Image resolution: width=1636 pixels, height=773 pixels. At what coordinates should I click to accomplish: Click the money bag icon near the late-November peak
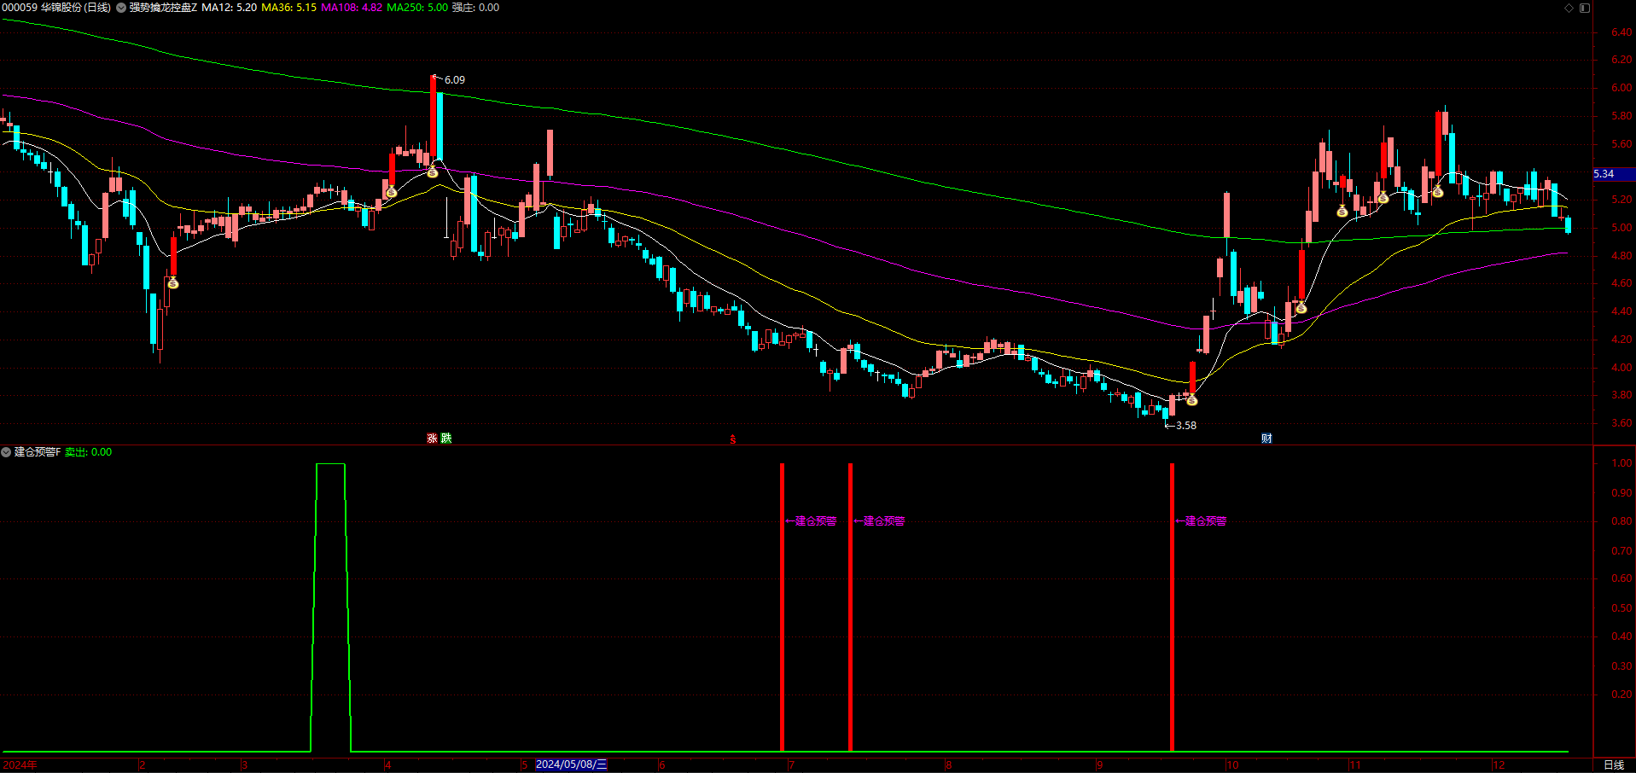pos(1438,191)
